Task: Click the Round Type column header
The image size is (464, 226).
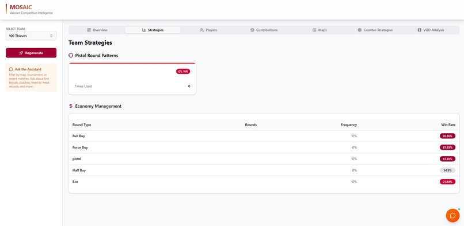Action: coord(82,125)
